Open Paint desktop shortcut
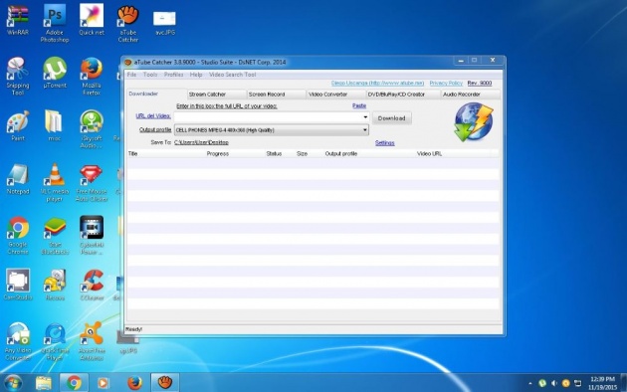The height and width of the screenshot is (392, 627). [x=18, y=125]
